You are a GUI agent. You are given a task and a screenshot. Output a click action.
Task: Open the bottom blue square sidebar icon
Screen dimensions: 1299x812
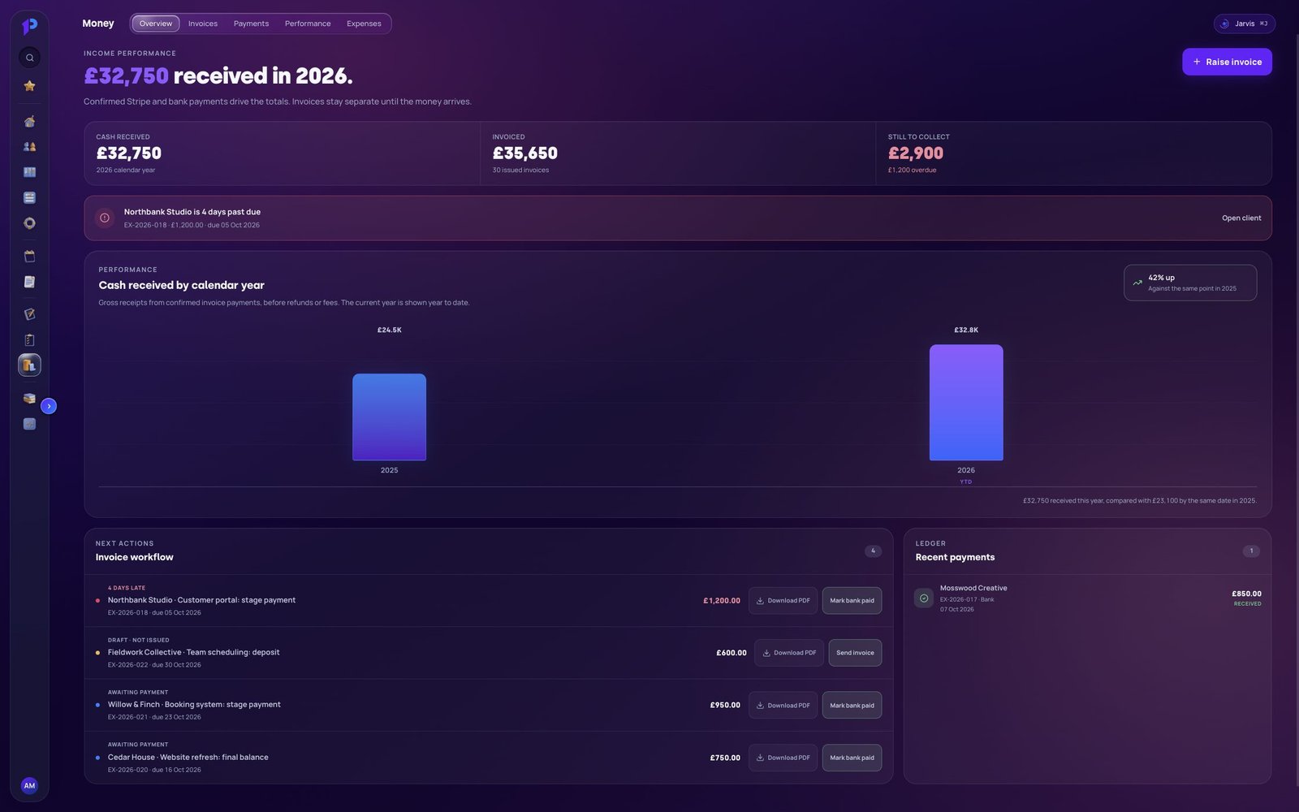coord(29,424)
